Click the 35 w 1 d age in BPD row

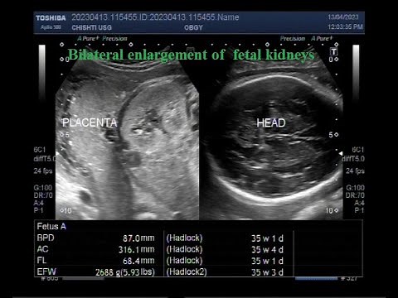267,238
